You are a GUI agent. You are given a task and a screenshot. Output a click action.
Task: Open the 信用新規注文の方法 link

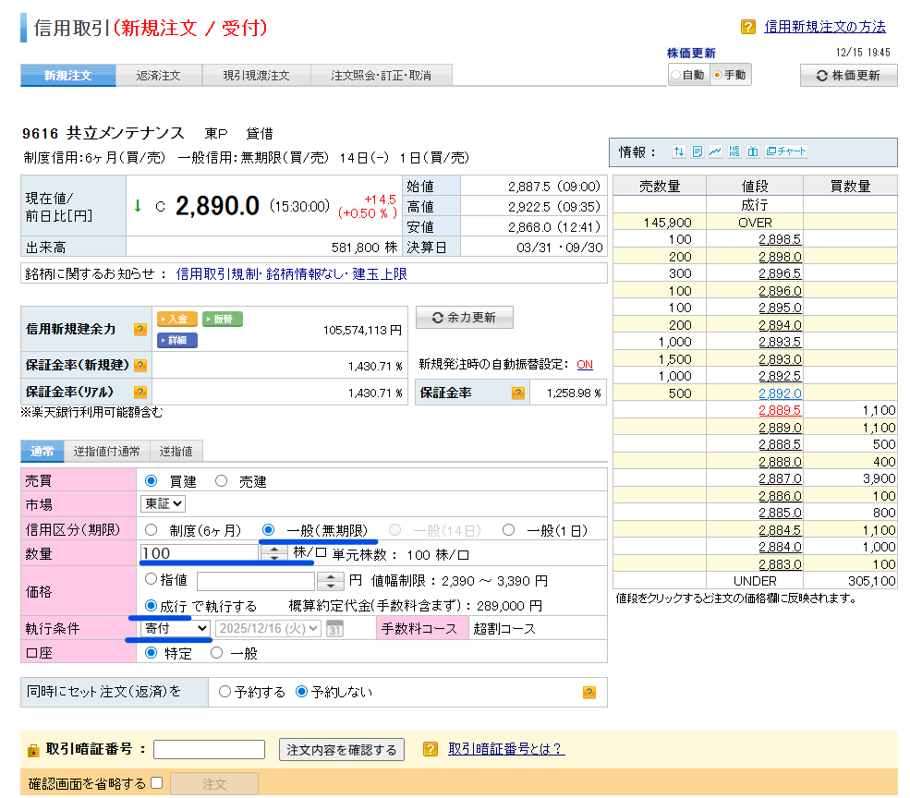[823, 26]
